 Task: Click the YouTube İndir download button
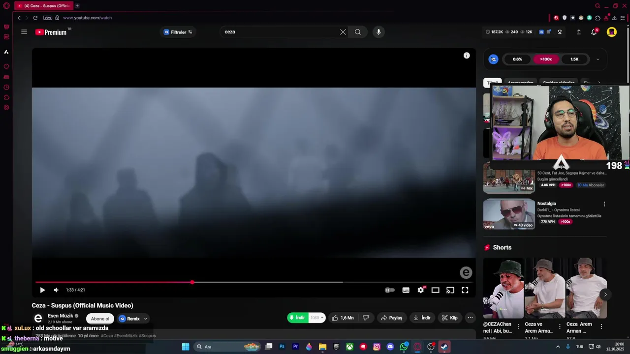coord(422,318)
